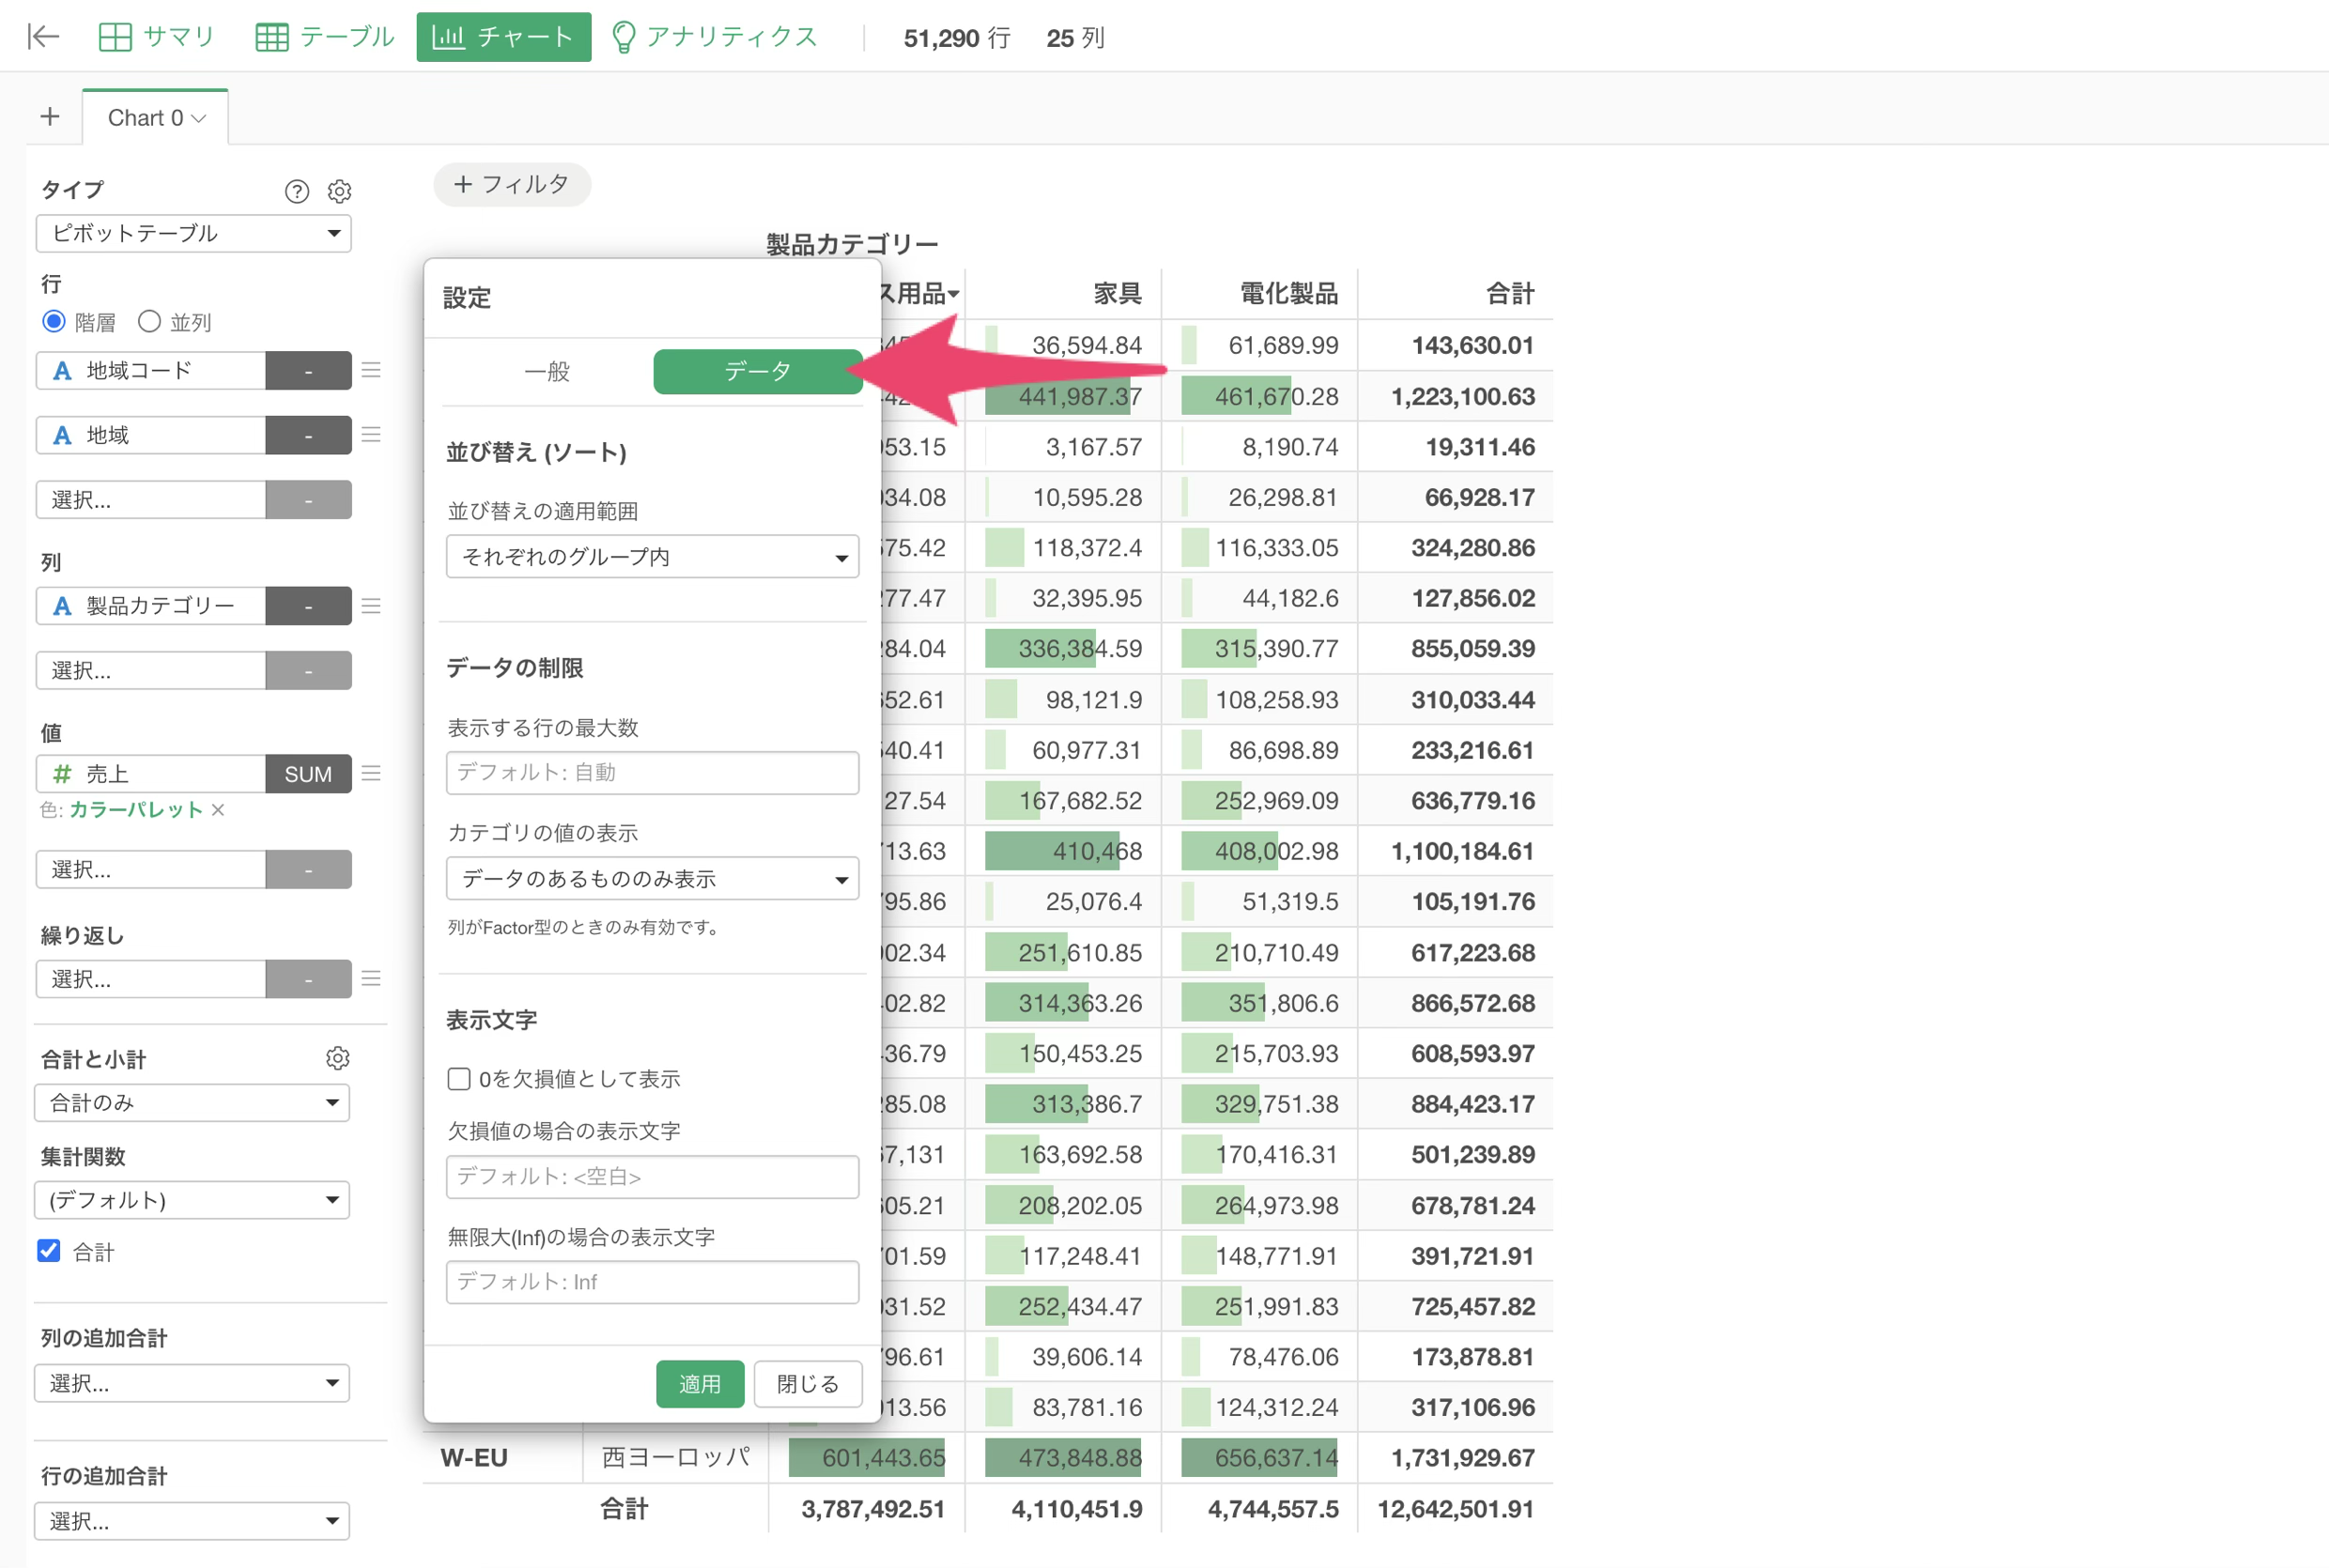Click the help question mark icon by タイプ
Image resolution: width=2329 pixels, height=1568 pixels.
[x=297, y=191]
